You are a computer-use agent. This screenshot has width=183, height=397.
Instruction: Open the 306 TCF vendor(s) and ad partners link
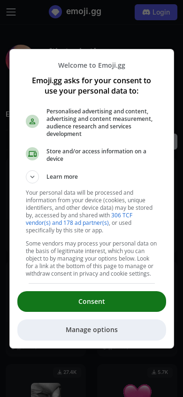click(x=79, y=219)
